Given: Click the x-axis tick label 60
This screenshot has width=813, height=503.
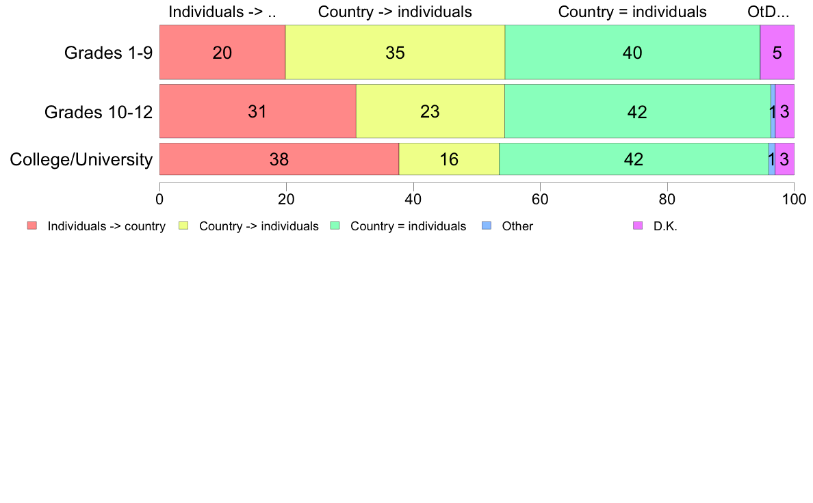Looking at the screenshot, I should tap(540, 200).
